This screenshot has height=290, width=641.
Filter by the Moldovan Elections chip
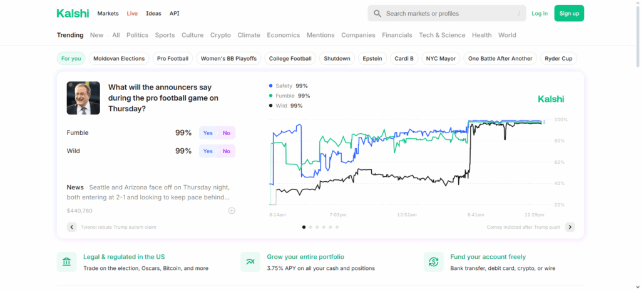(x=119, y=59)
